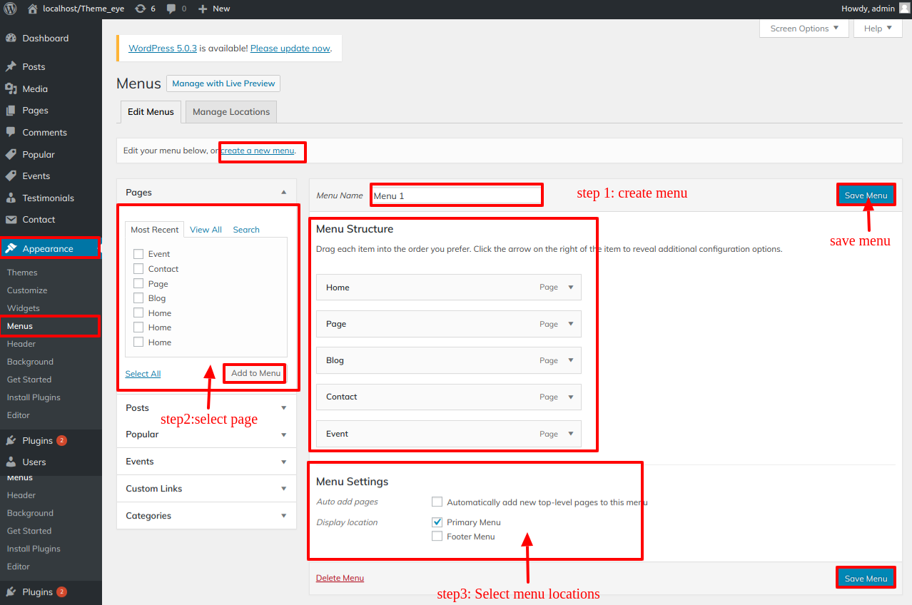Click the Users icon in sidebar
The height and width of the screenshot is (605, 912).
pyautogui.click(x=11, y=462)
